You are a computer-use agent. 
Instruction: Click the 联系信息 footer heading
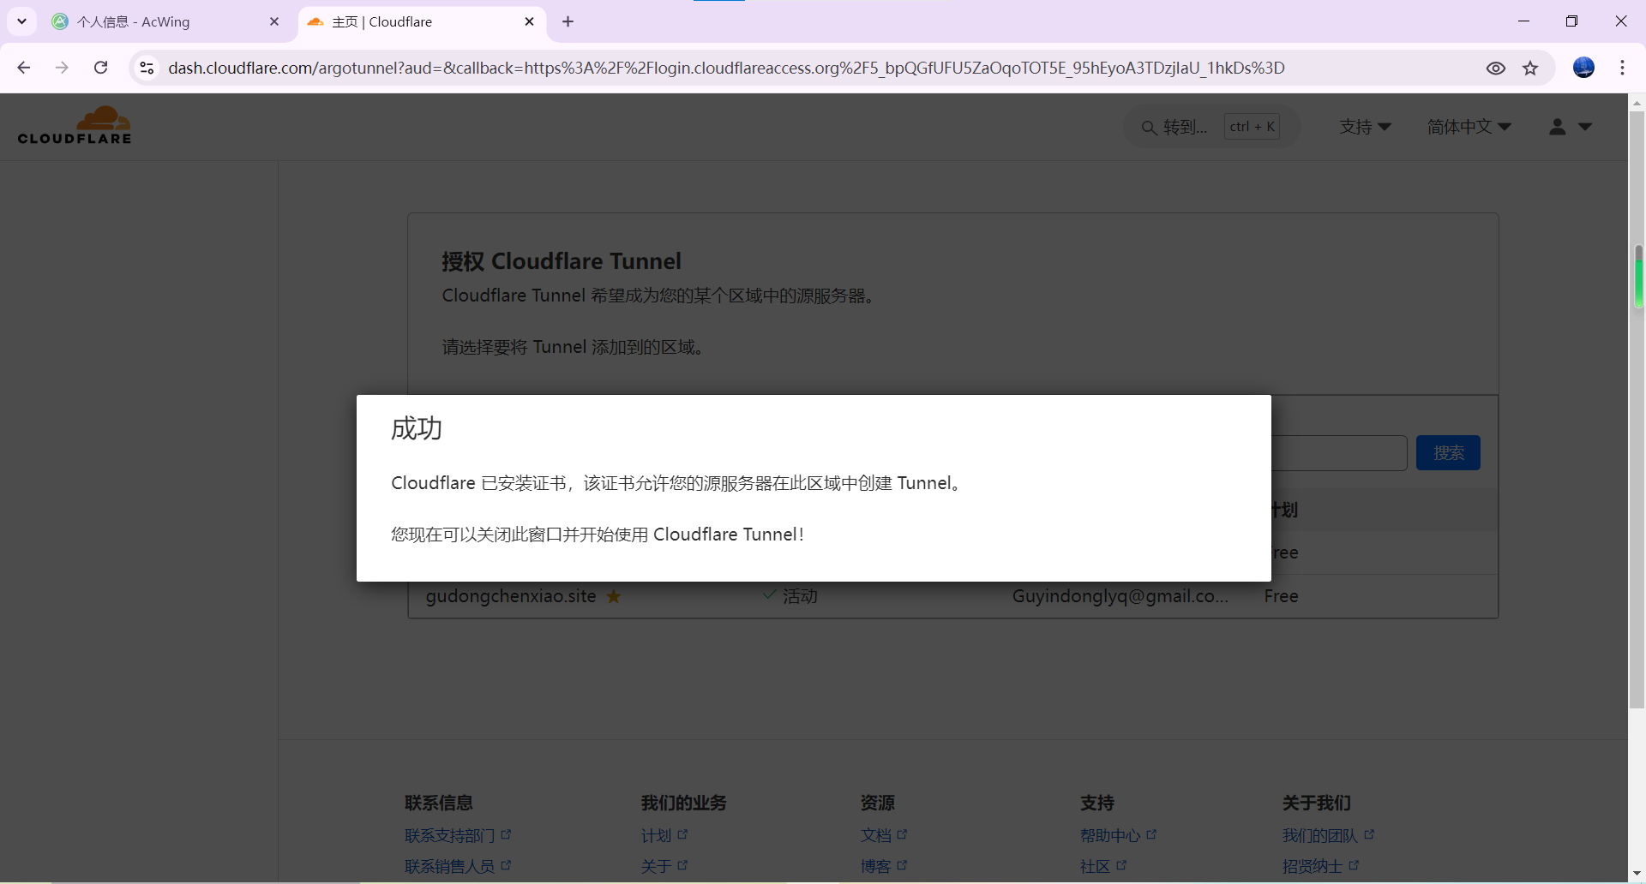439,803
